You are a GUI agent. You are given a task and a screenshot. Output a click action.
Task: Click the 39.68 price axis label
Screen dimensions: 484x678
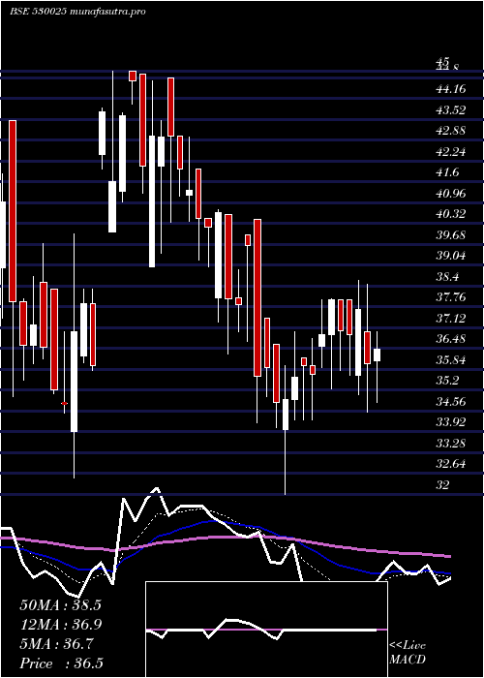click(451, 235)
